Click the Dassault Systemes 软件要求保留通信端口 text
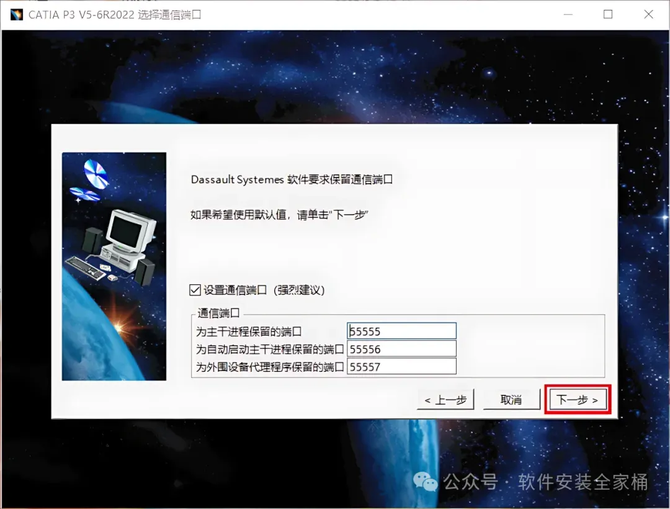670x509 pixels. (292, 180)
